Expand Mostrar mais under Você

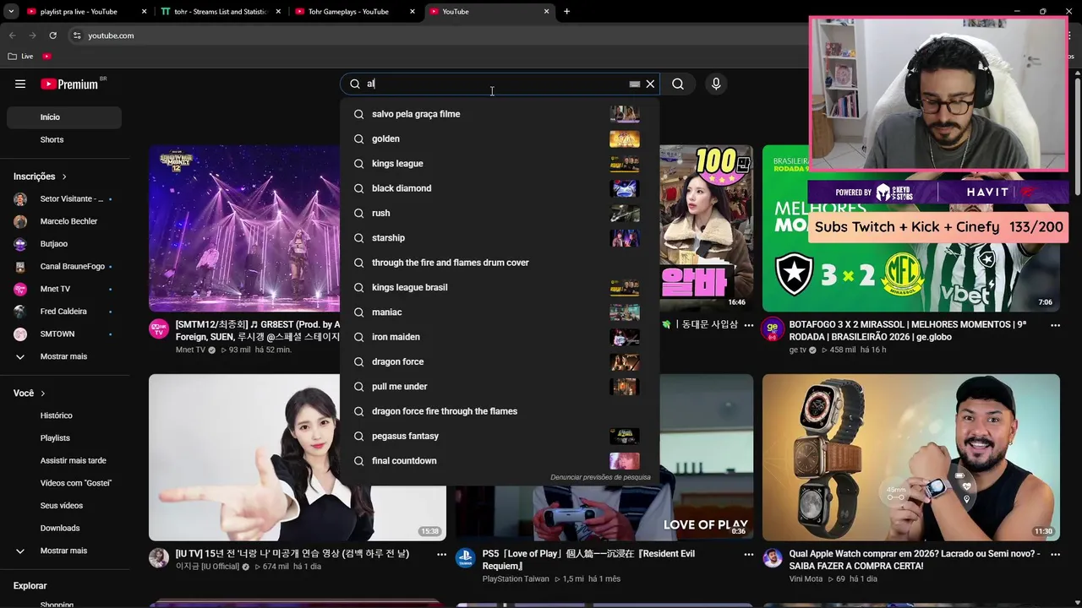click(64, 551)
